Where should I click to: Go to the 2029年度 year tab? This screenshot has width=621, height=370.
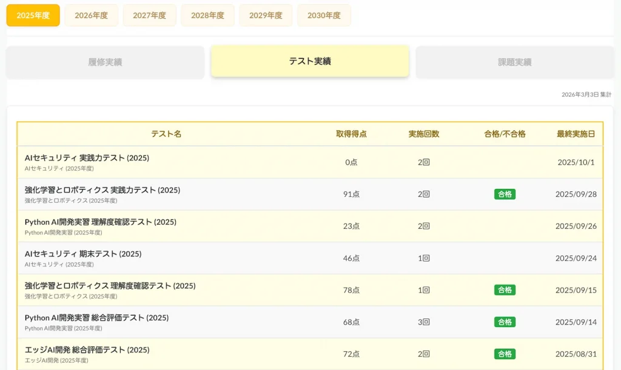point(266,16)
